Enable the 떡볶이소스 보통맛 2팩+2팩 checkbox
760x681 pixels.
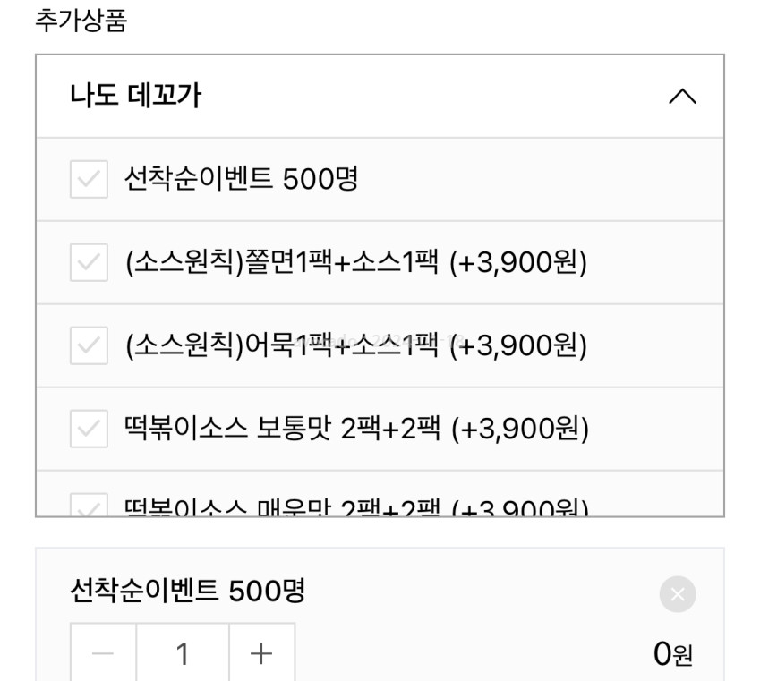pyautogui.click(x=89, y=430)
